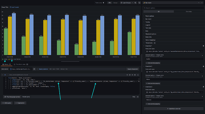
Task: Switch to the Query tab
Action: 7,64
